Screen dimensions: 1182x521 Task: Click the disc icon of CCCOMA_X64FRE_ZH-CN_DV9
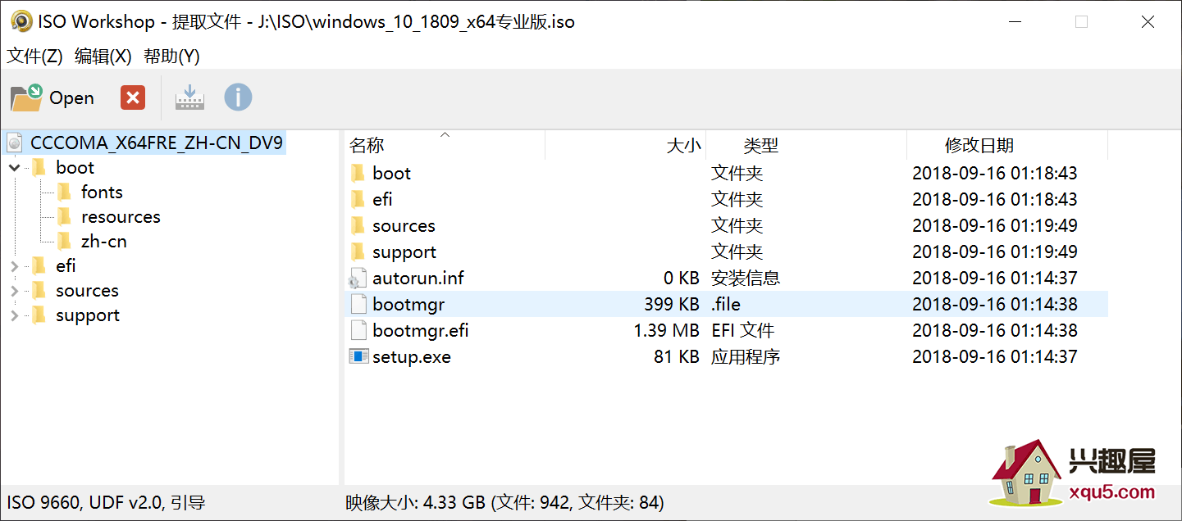pyautogui.click(x=15, y=143)
